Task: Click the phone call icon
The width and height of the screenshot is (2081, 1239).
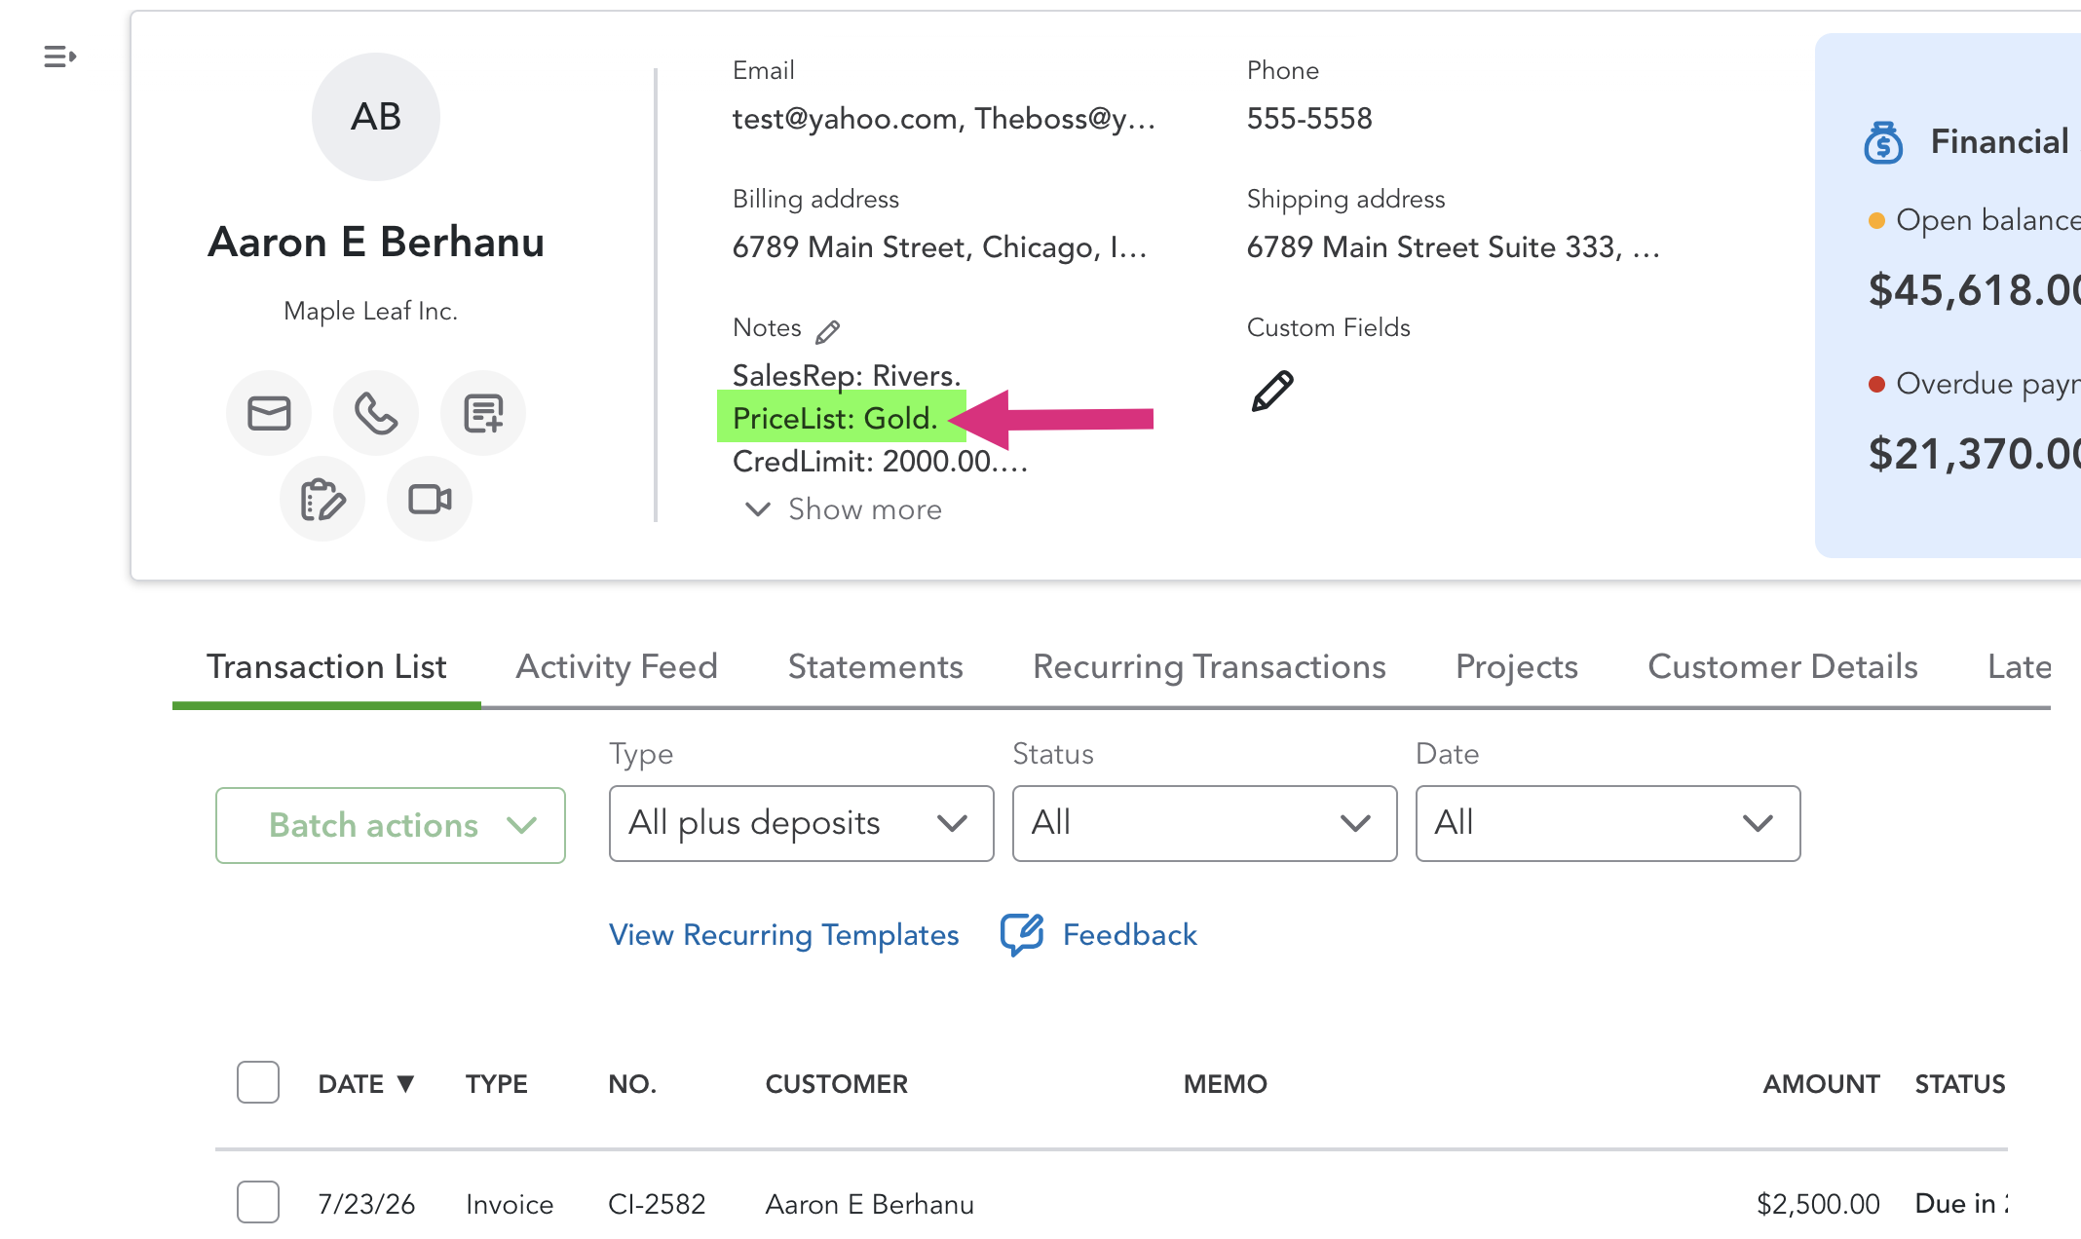Action: [x=376, y=413]
